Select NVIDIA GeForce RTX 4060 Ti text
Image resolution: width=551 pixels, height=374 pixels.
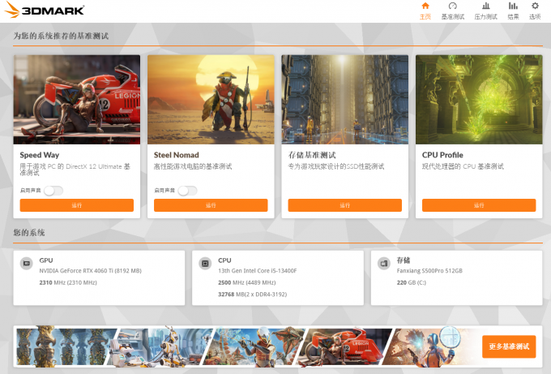click(90, 271)
